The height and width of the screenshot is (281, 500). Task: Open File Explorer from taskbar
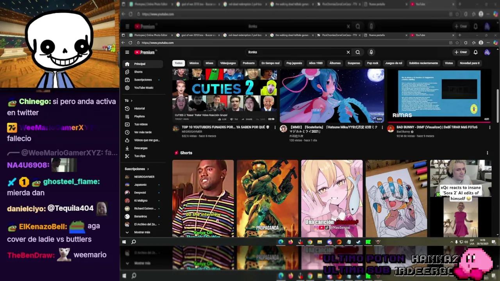pos(320,242)
